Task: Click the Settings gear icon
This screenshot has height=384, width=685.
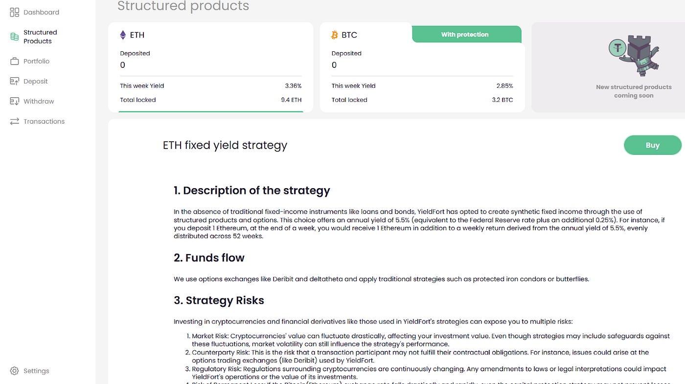Action: 15,371
